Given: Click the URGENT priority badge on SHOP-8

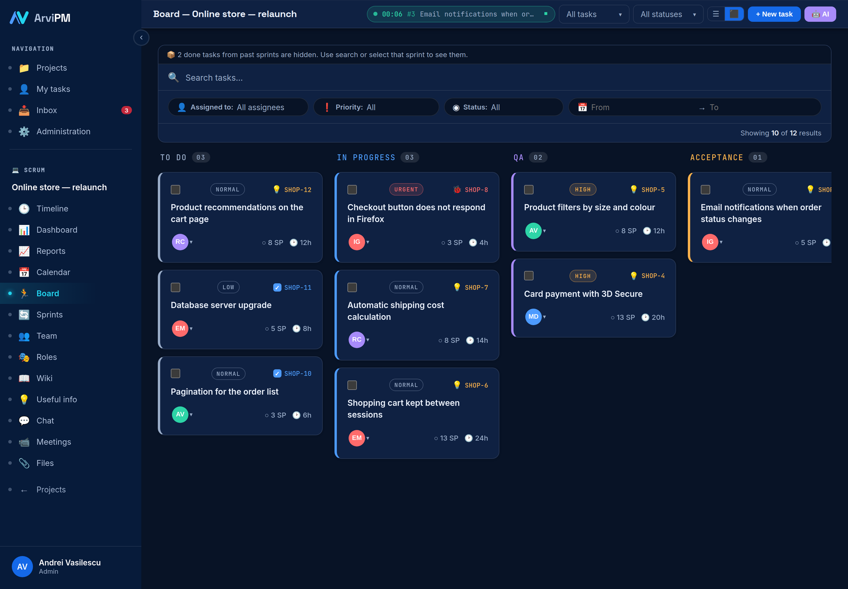Looking at the screenshot, I should [406, 189].
